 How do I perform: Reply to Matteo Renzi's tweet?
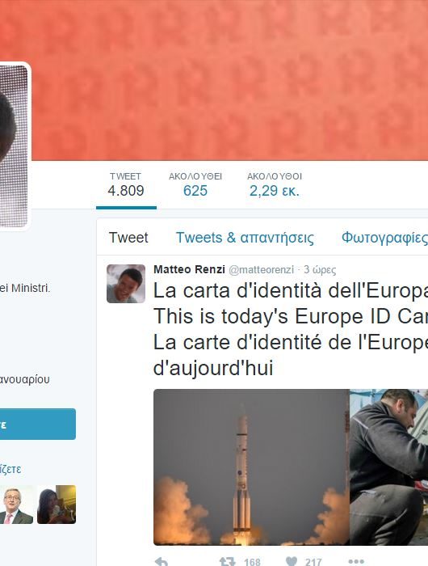pyautogui.click(x=162, y=562)
